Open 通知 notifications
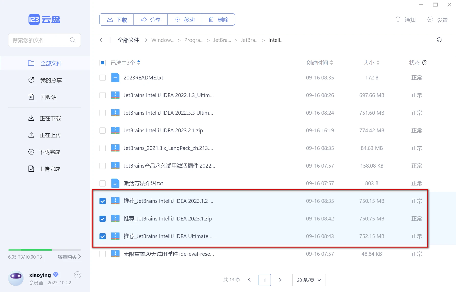Screen dimensions: 456x292 [405, 20]
